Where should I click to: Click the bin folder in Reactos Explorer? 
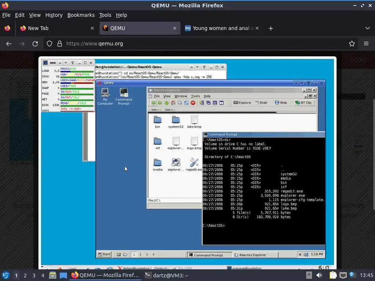point(157,122)
